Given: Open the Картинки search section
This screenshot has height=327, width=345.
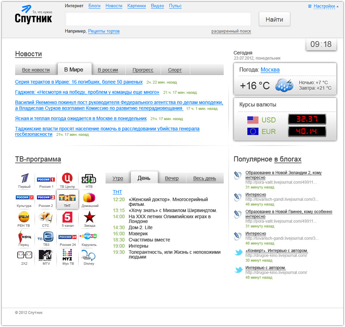Looking at the screenshot, I should (x=137, y=6).
